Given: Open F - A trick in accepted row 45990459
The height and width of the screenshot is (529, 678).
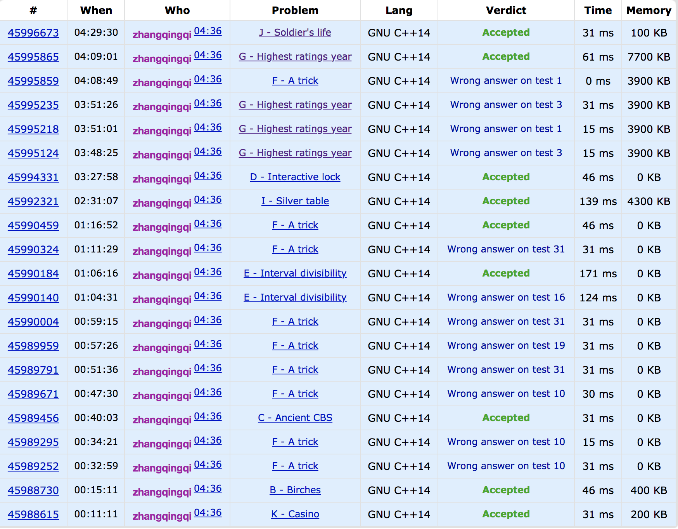Looking at the screenshot, I should (295, 225).
